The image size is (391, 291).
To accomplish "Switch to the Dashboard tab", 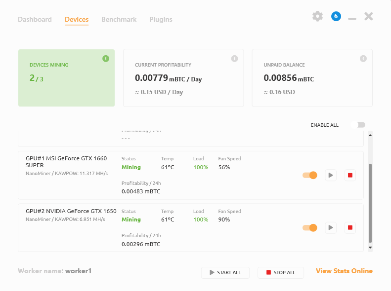I will [35, 20].
